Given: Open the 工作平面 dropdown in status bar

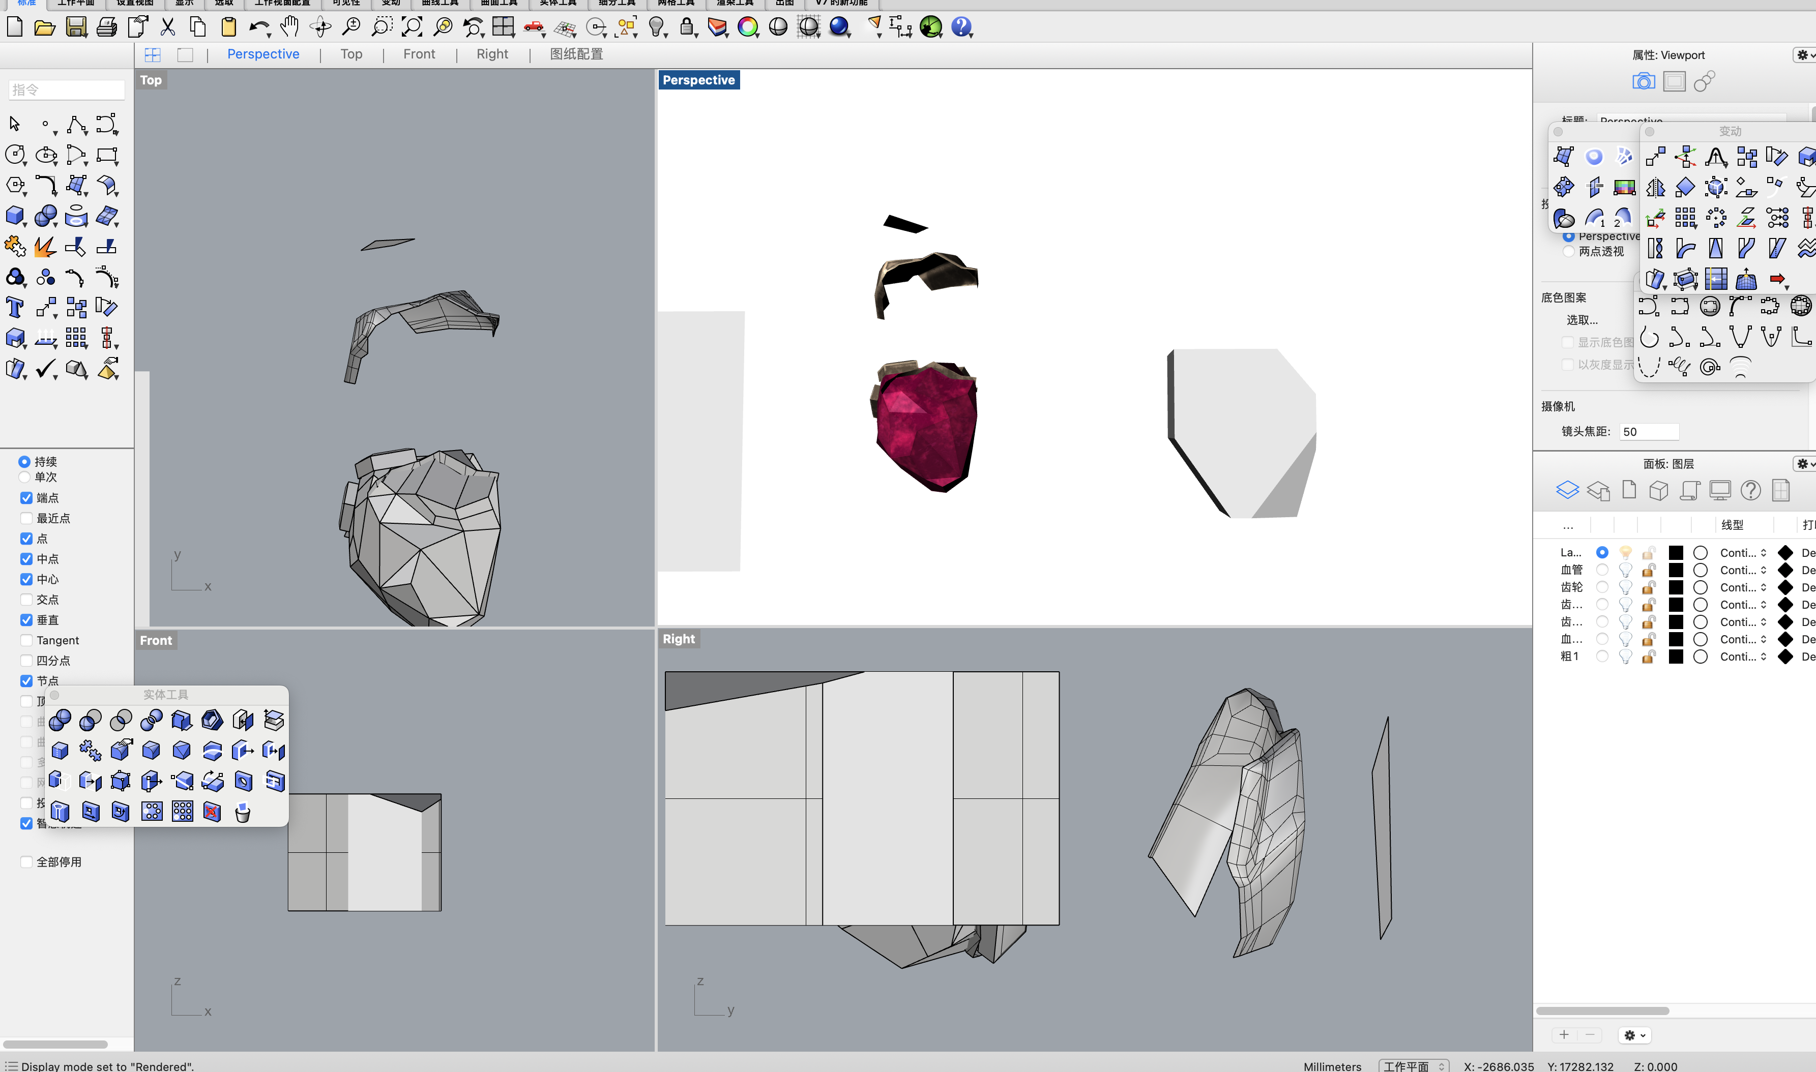Looking at the screenshot, I should (1413, 1065).
